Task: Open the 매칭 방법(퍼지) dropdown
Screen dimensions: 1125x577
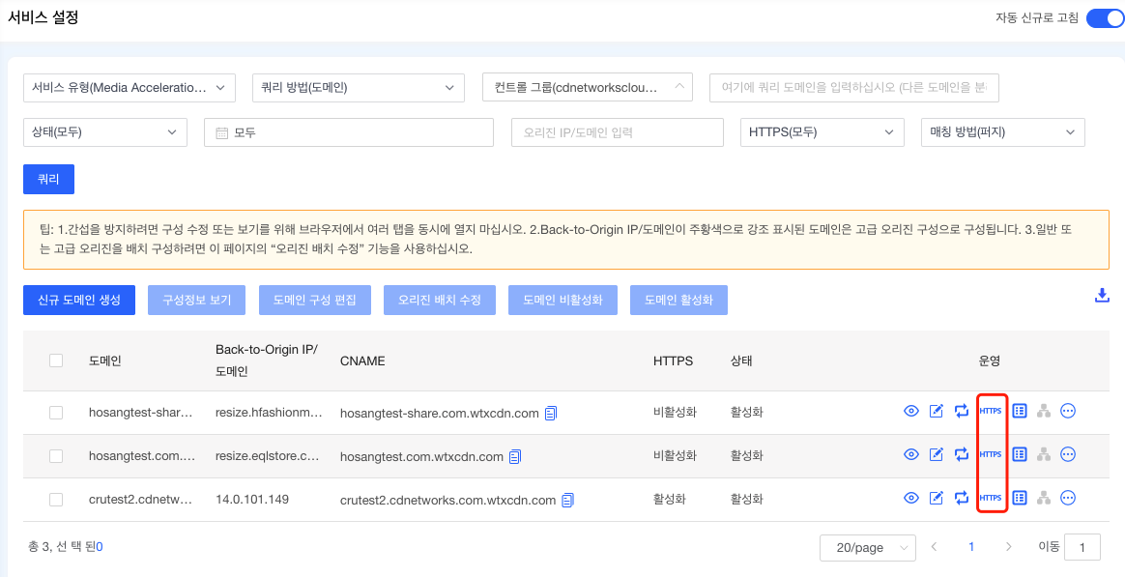Action: click(x=1000, y=132)
